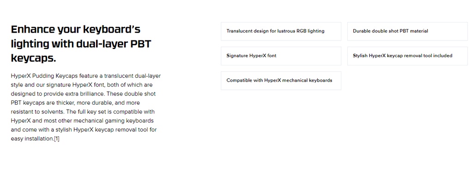Click easy installation text in the paragraph
473x170 pixels.
[x=32, y=139]
